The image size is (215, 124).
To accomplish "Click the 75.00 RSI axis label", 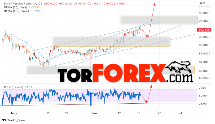I will tap(203, 88).
